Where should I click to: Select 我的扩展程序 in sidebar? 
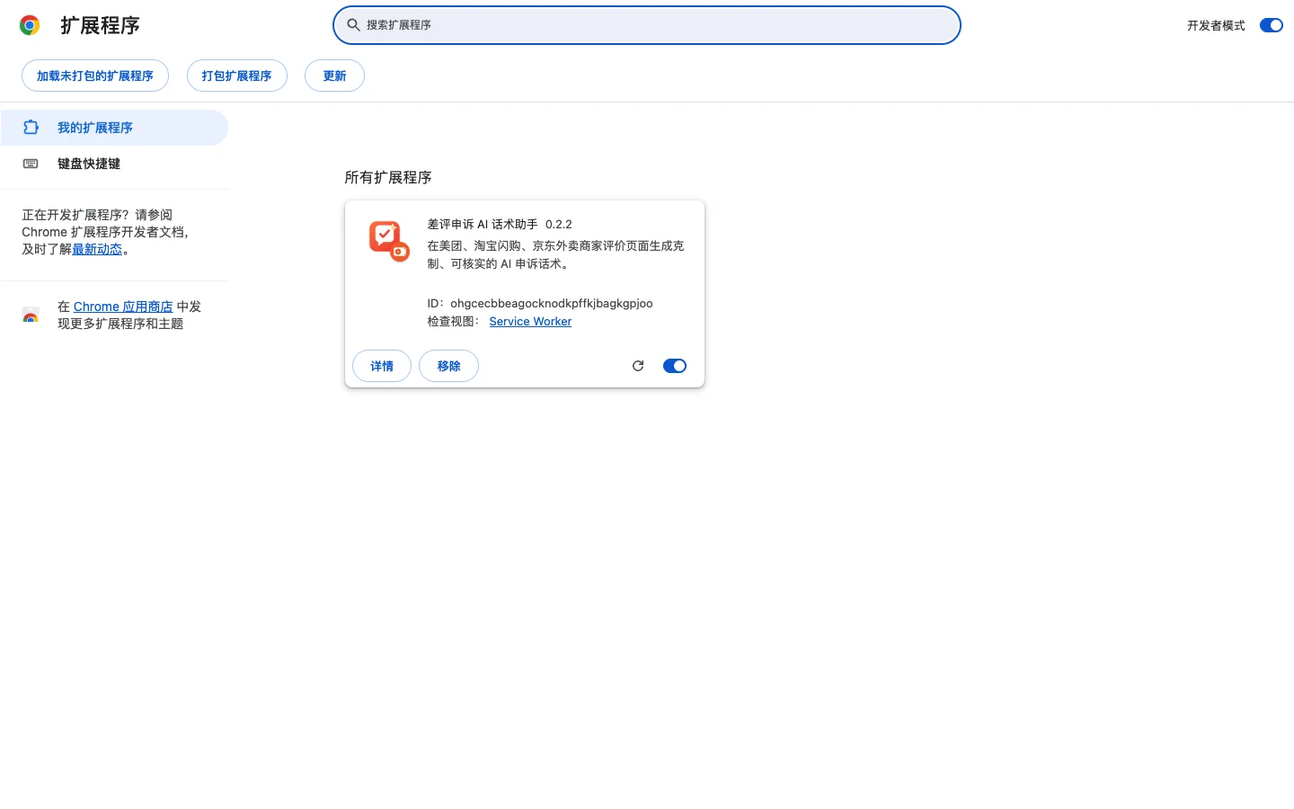pyautogui.click(x=114, y=128)
